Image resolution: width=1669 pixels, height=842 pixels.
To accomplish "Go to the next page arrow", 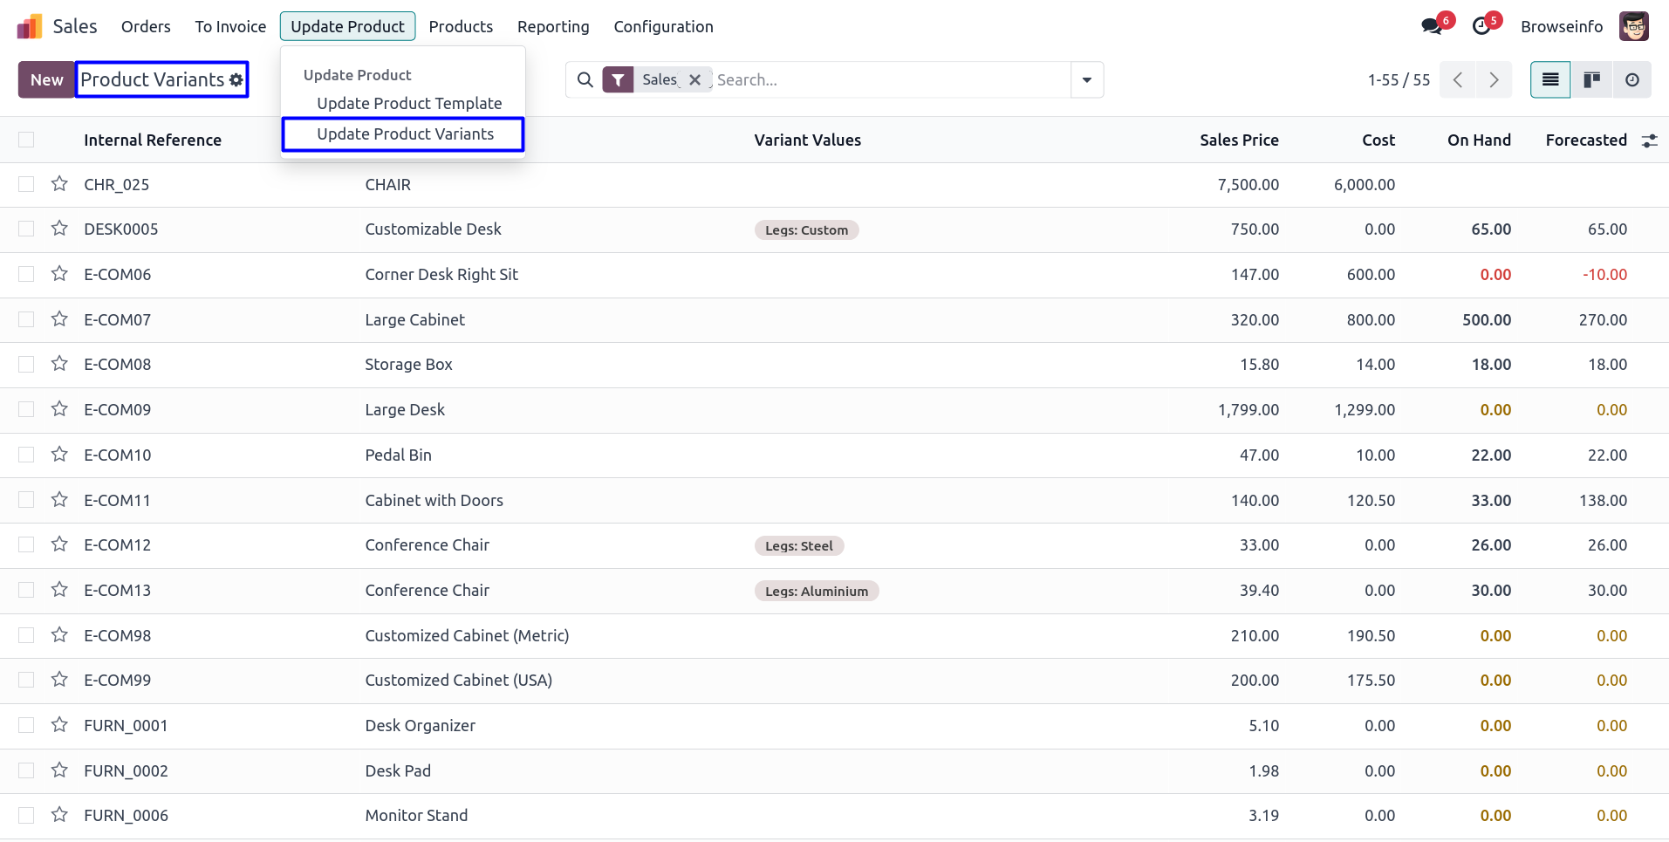I will pos(1494,79).
